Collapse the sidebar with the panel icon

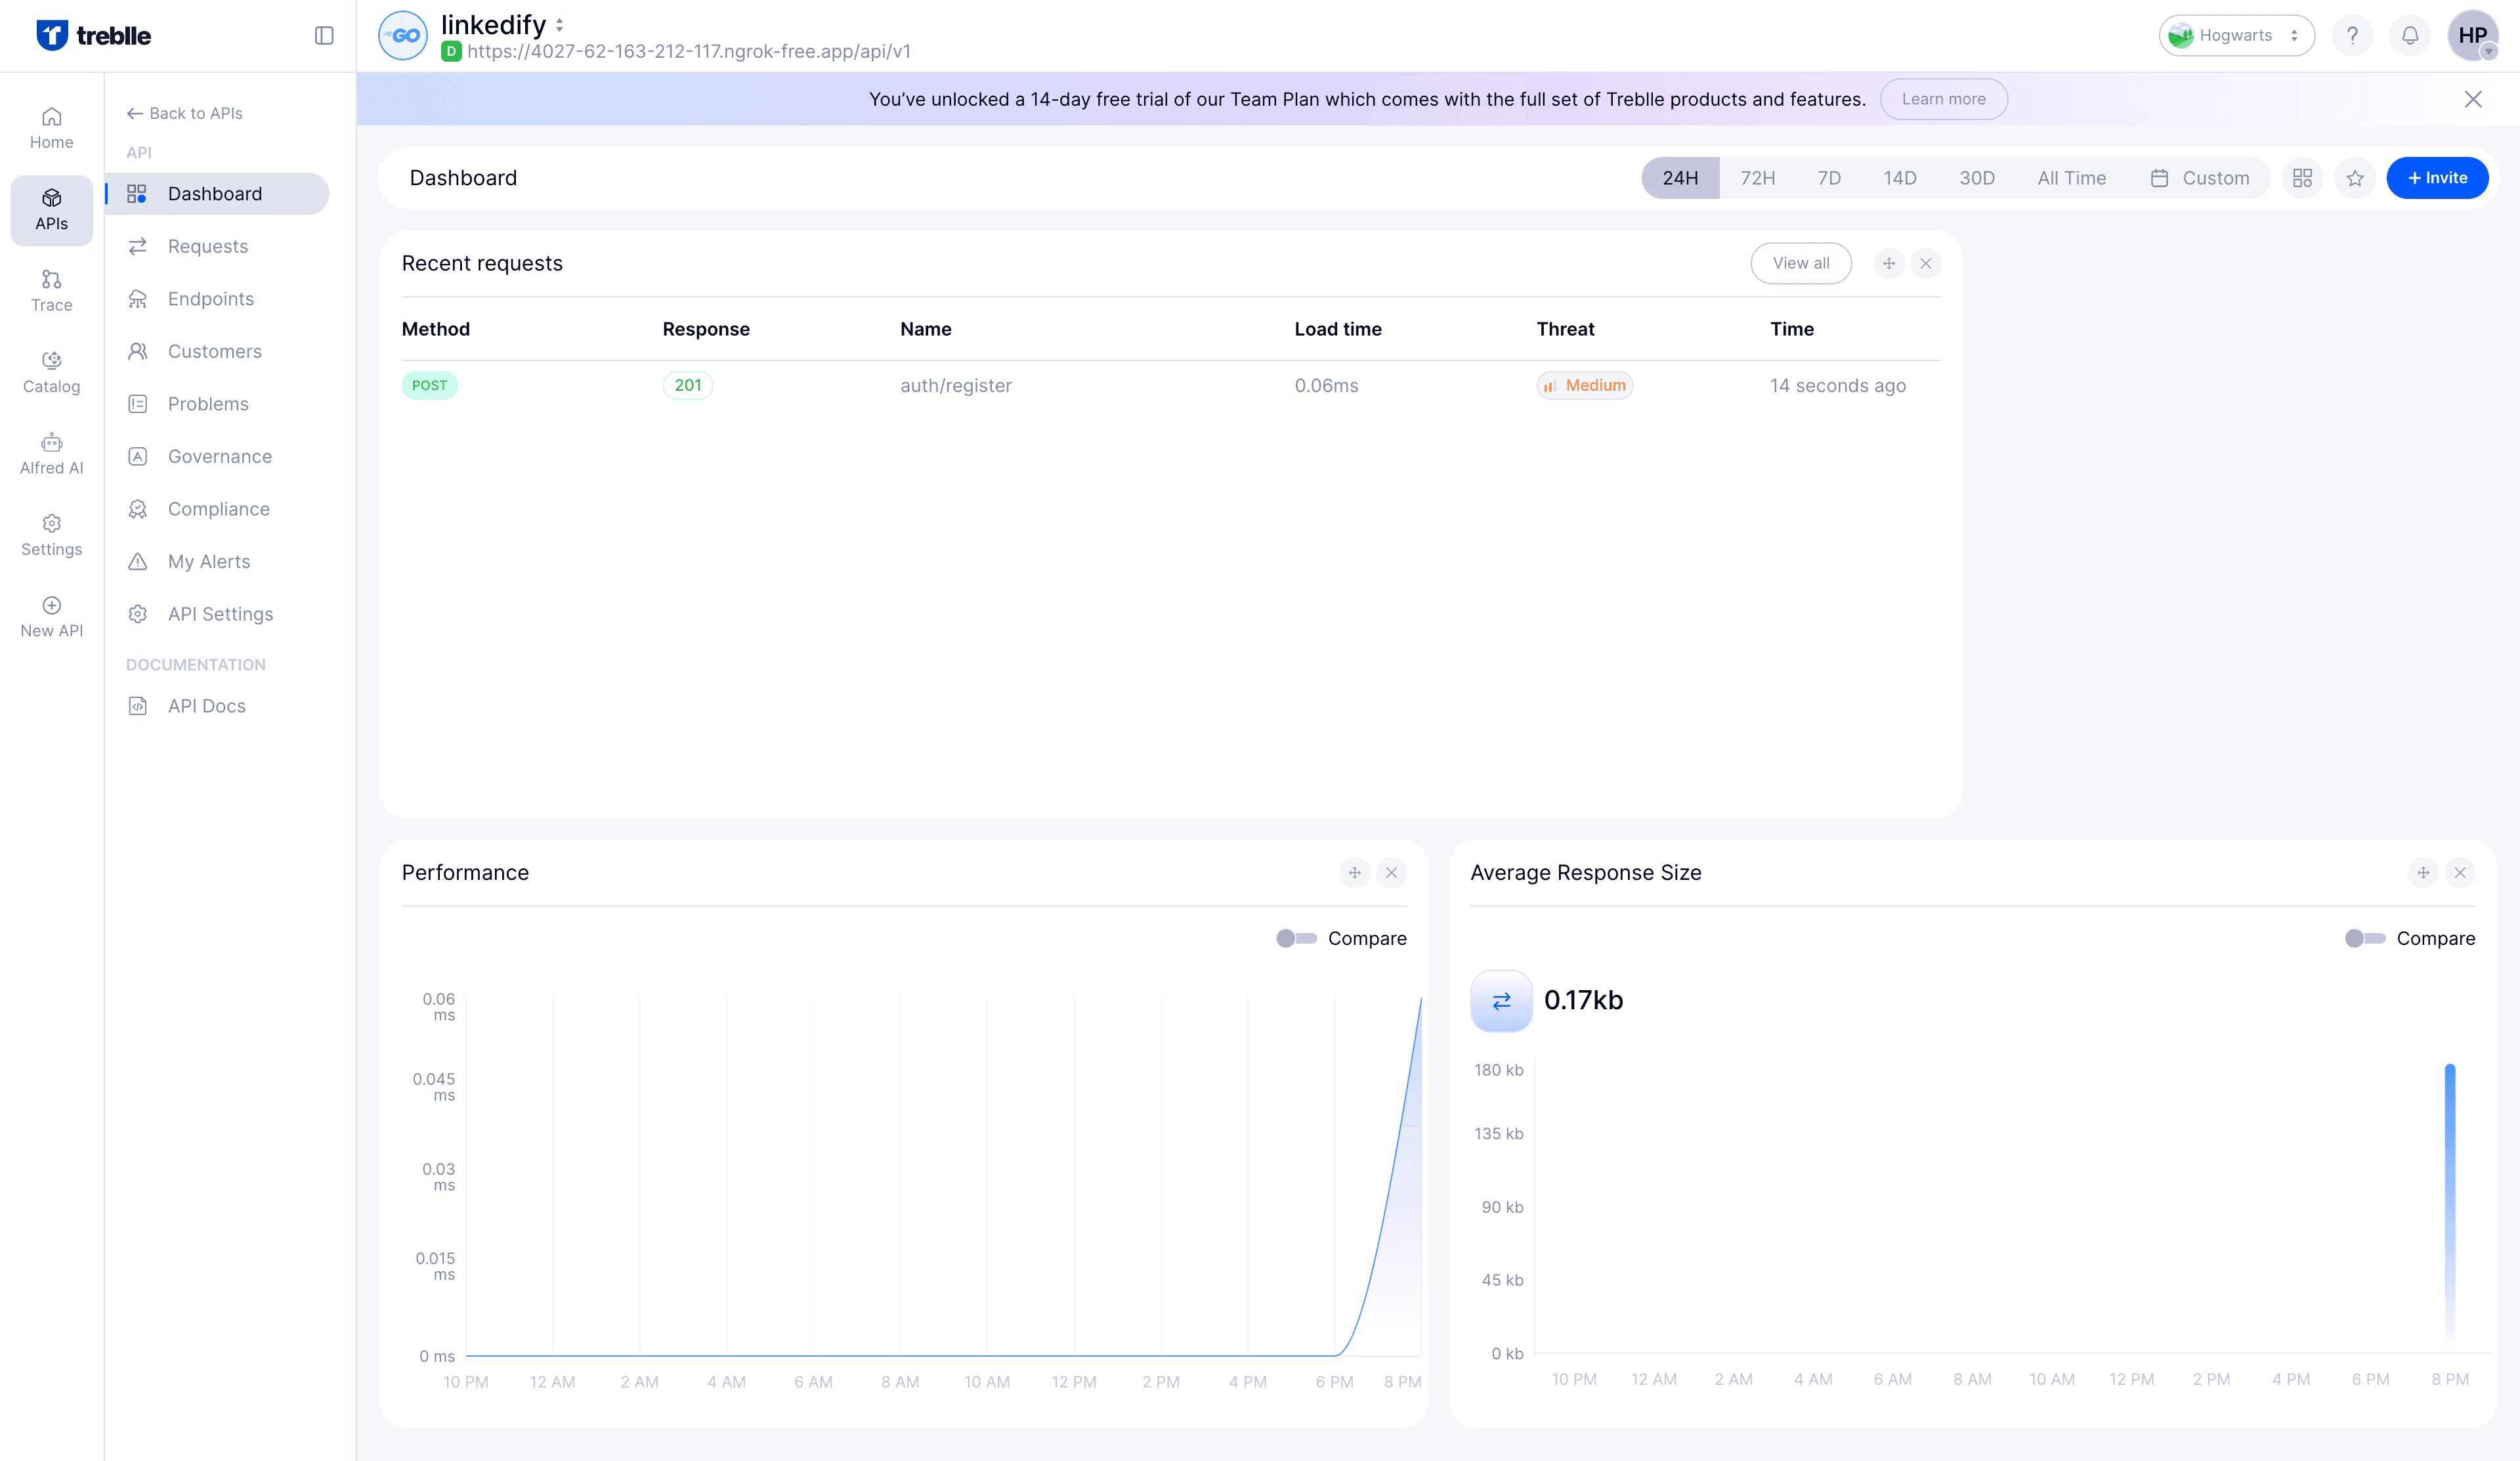[323, 36]
